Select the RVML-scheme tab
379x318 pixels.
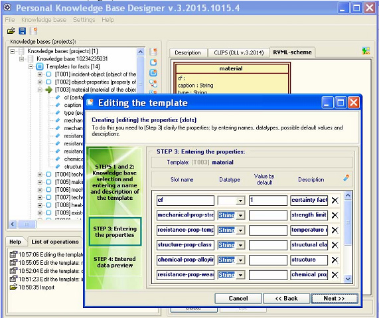click(x=292, y=52)
